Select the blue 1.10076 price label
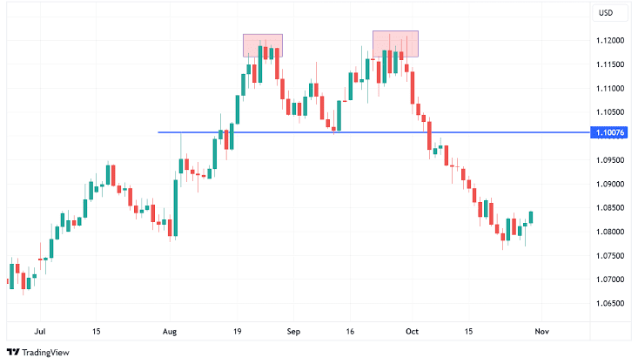 tap(609, 132)
